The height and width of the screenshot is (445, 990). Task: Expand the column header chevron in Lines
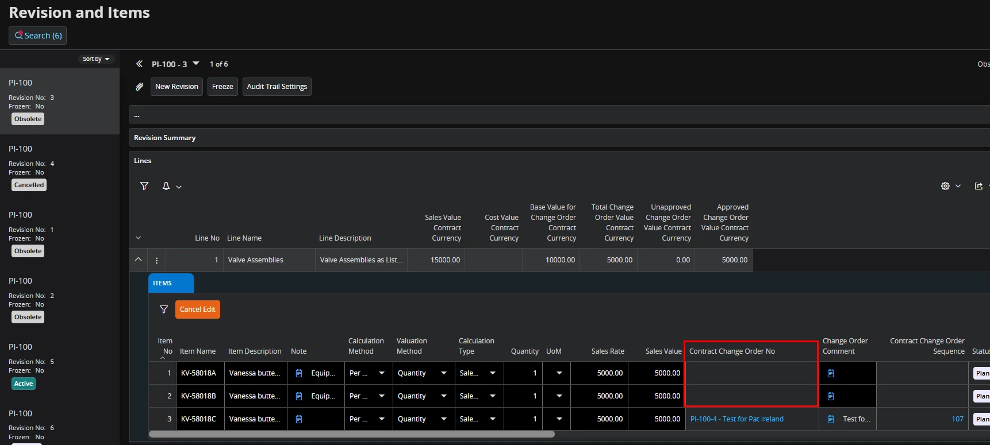click(x=138, y=238)
